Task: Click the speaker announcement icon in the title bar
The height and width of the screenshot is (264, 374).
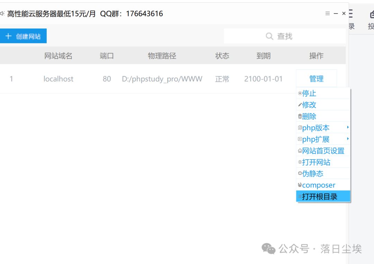Action: (x=2, y=14)
